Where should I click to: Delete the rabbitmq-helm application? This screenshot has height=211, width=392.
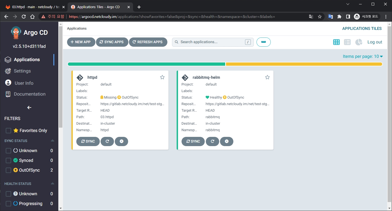coord(227,141)
